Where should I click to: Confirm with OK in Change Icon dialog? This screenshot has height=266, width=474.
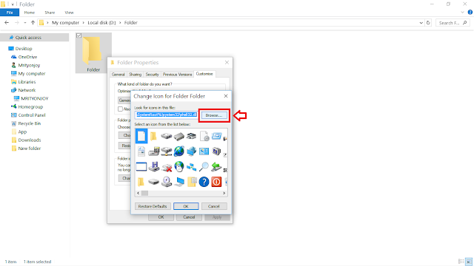coord(186,206)
